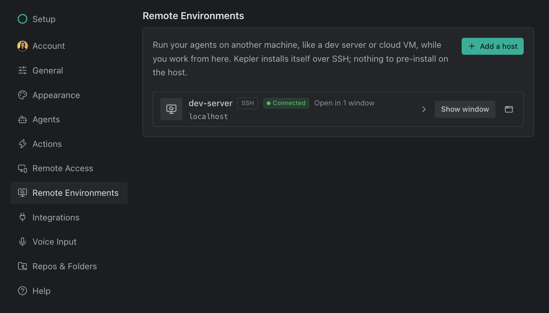Screen dimensions: 549x313
Task: Click the dev-server host monitor icon
Action: (171, 109)
